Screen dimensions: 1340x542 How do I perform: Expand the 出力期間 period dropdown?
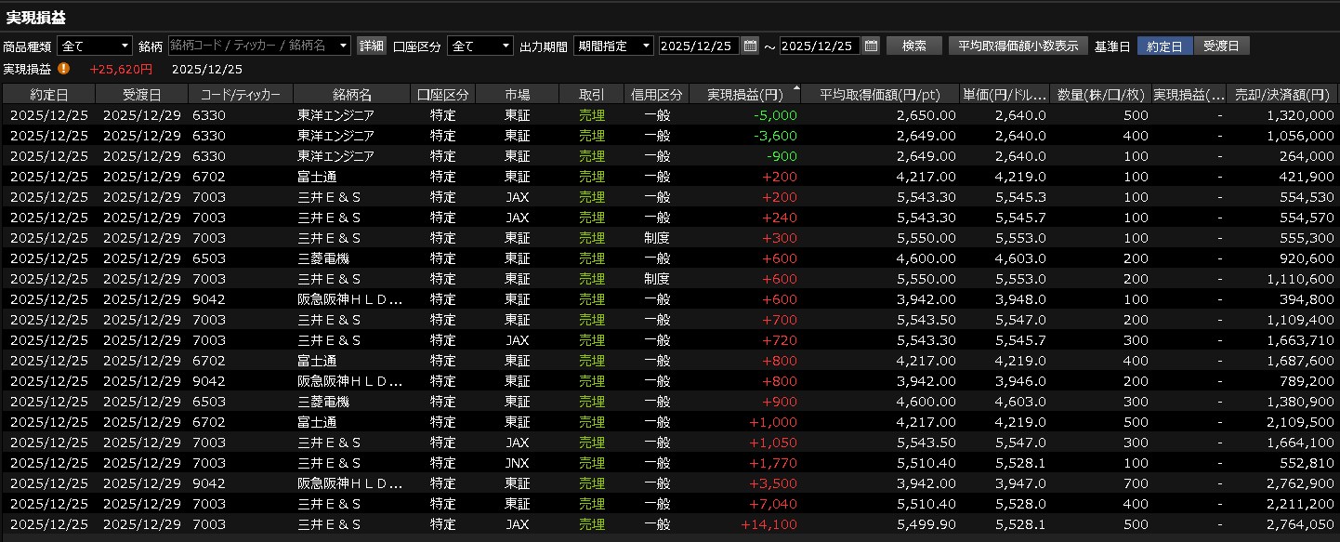646,46
